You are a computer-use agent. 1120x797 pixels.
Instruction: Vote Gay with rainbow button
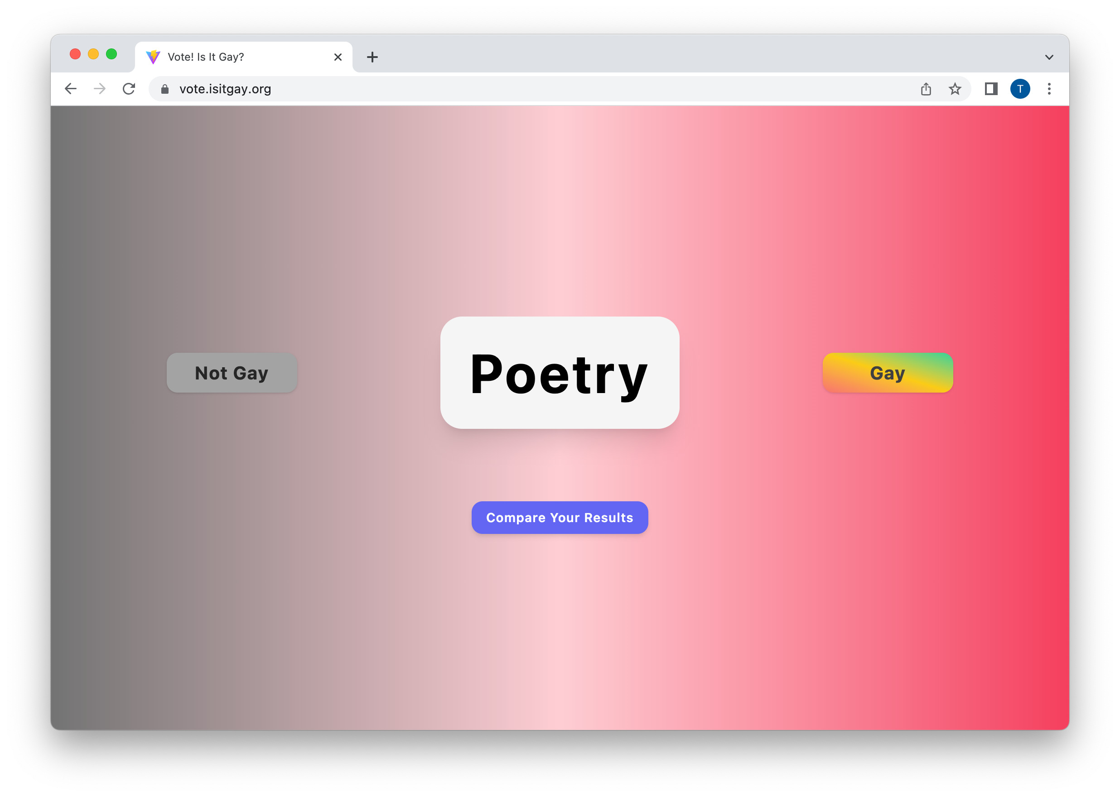887,373
